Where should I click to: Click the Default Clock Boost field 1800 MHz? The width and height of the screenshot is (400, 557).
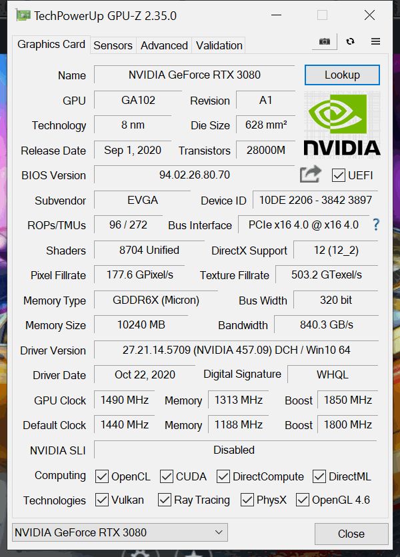click(348, 424)
